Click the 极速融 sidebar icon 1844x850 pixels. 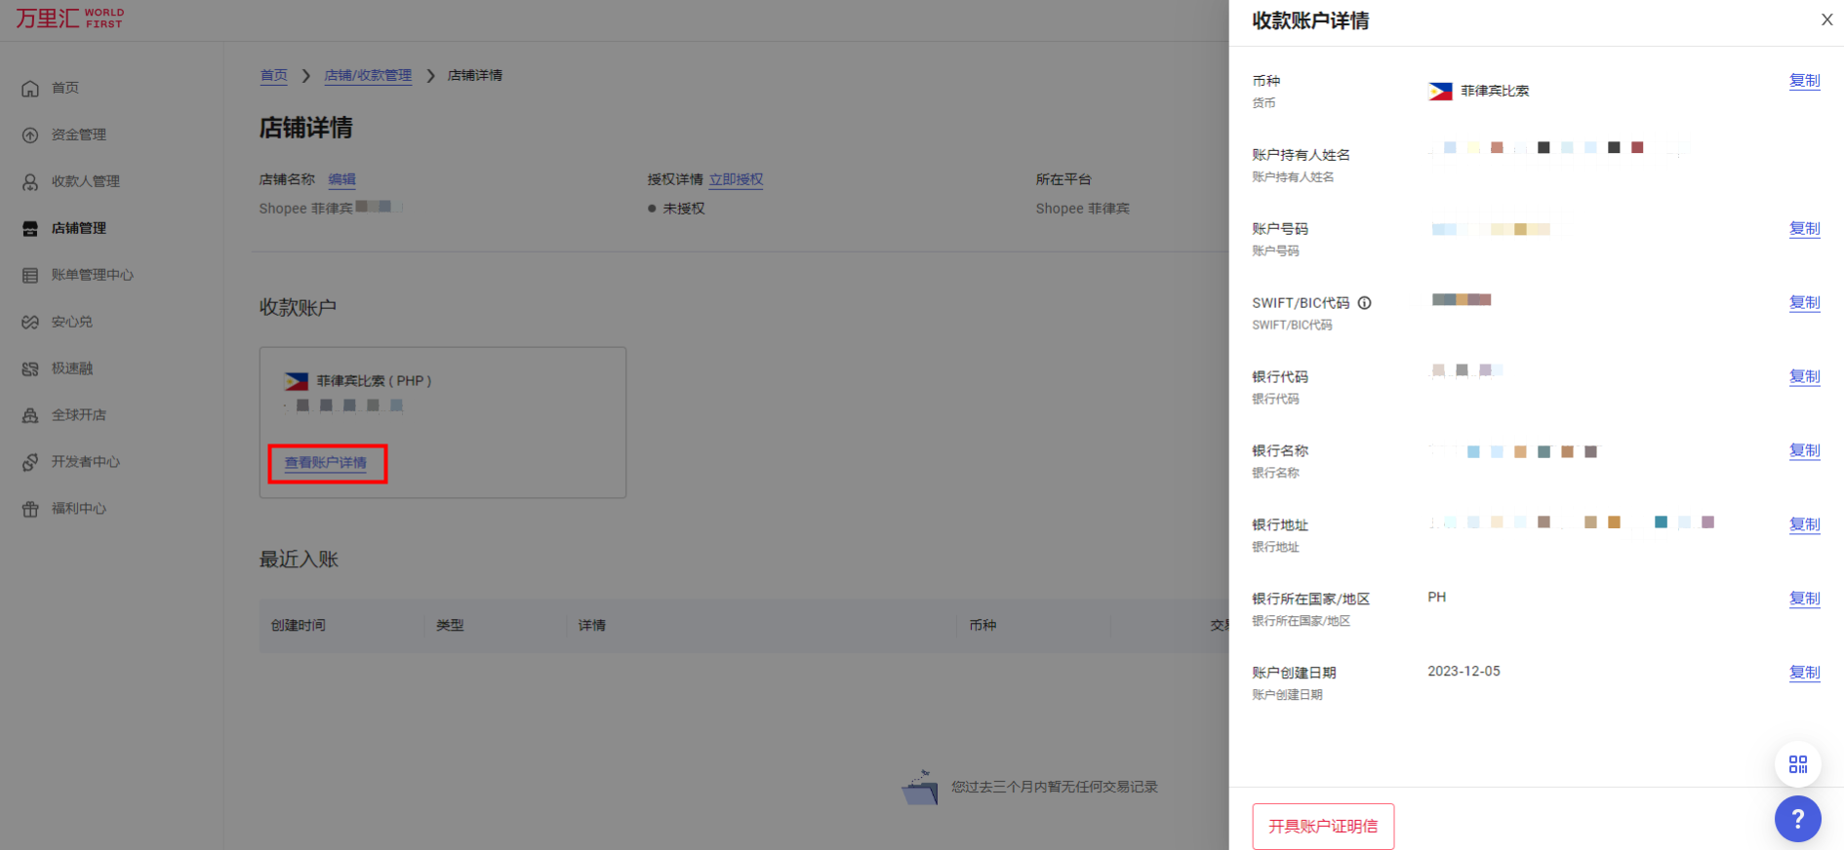30,368
